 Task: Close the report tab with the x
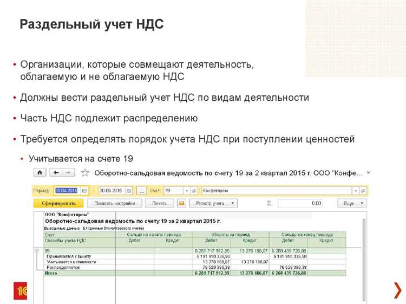[369, 172]
